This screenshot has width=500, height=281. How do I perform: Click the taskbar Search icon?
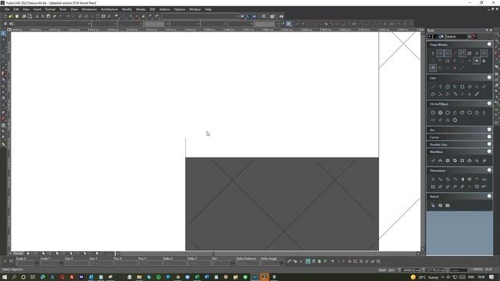pos(14,277)
